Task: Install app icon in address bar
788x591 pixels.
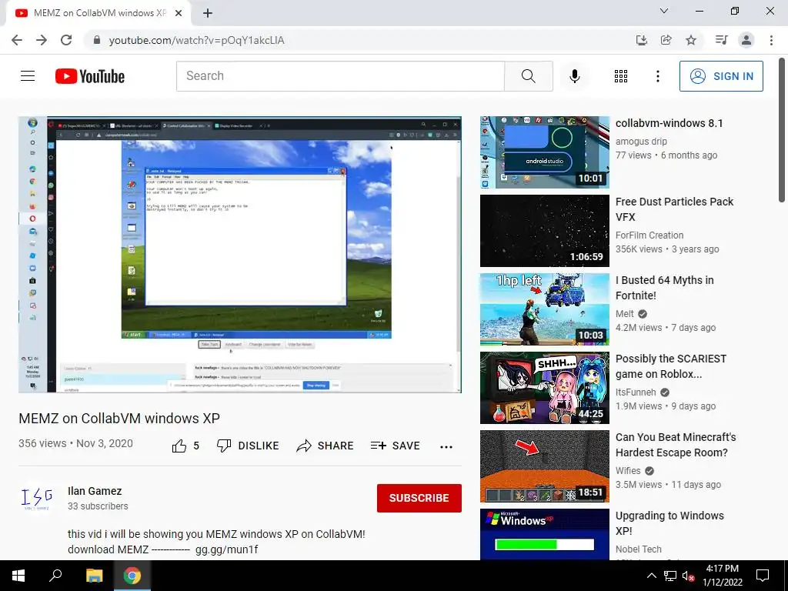Action: point(641,40)
